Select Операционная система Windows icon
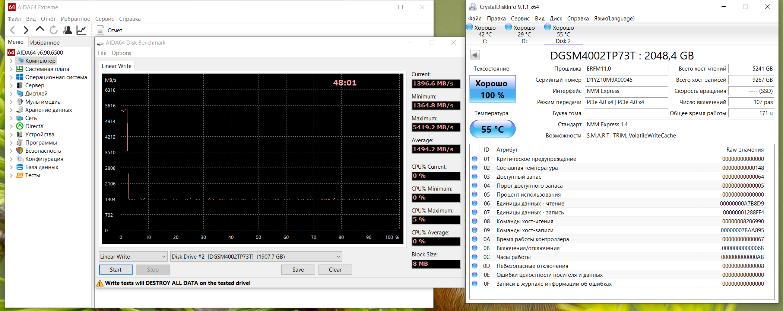This screenshot has width=783, height=311. click(20, 77)
